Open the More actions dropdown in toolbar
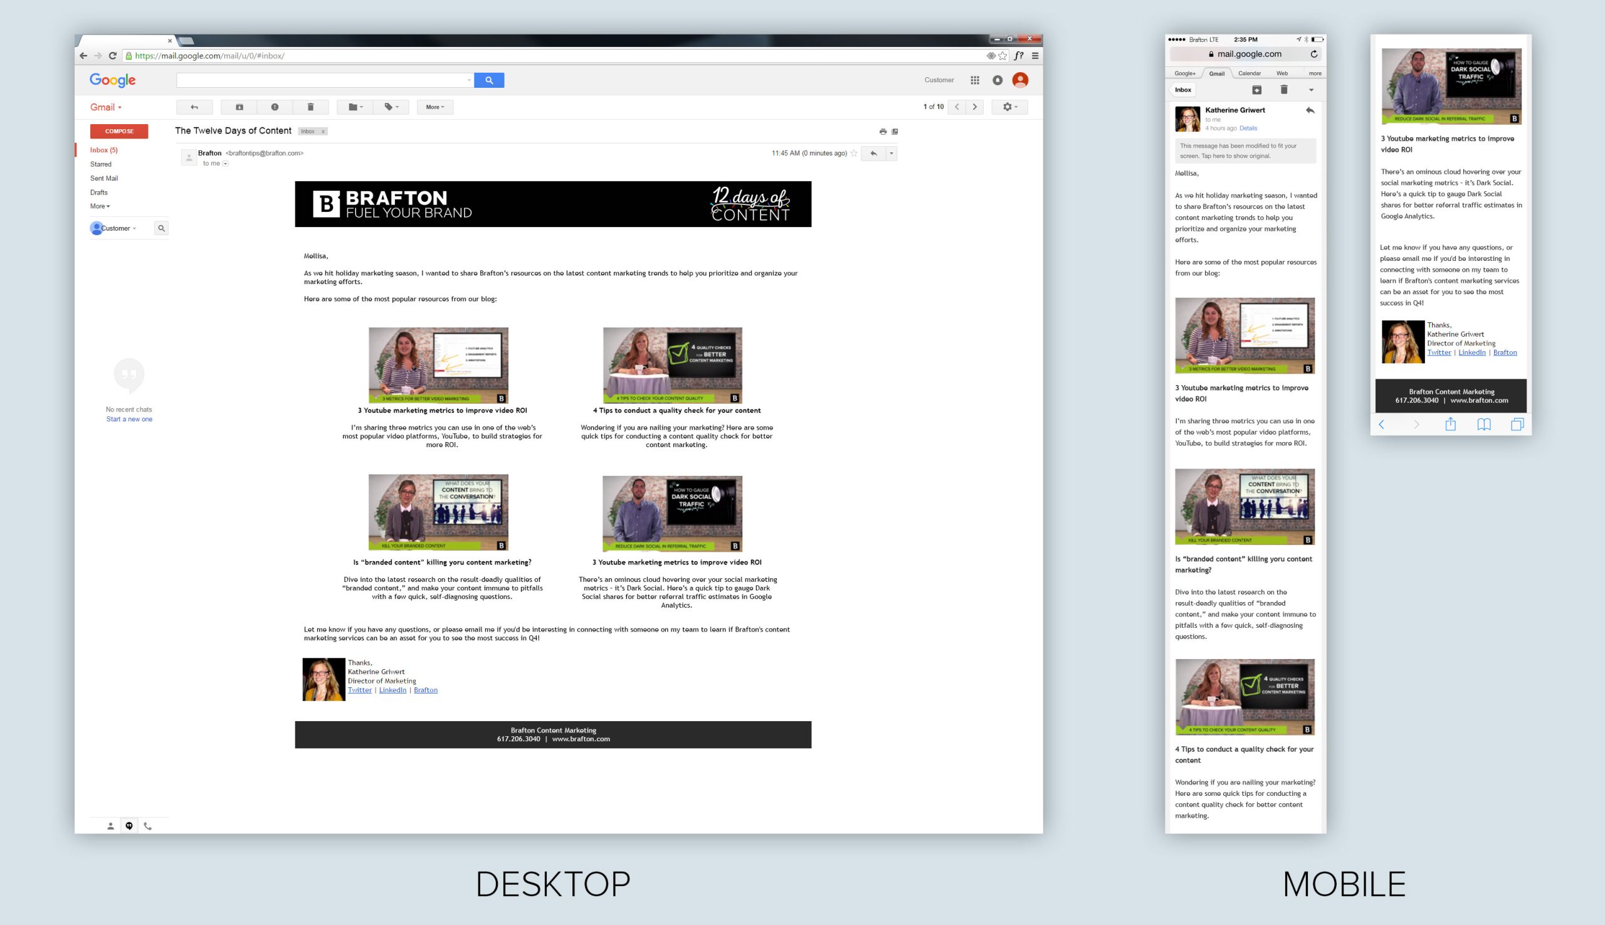The height and width of the screenshot is (925, 1605). [x=435, y=107]
